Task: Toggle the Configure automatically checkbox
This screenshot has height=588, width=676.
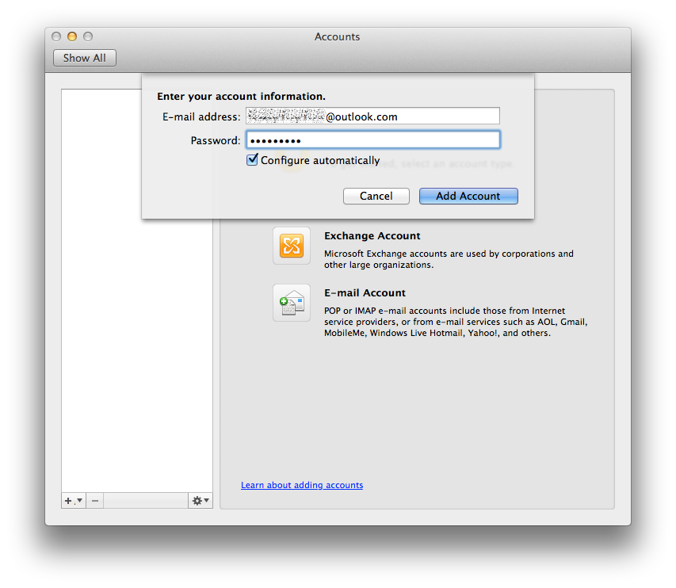Action: pos(252,160)
